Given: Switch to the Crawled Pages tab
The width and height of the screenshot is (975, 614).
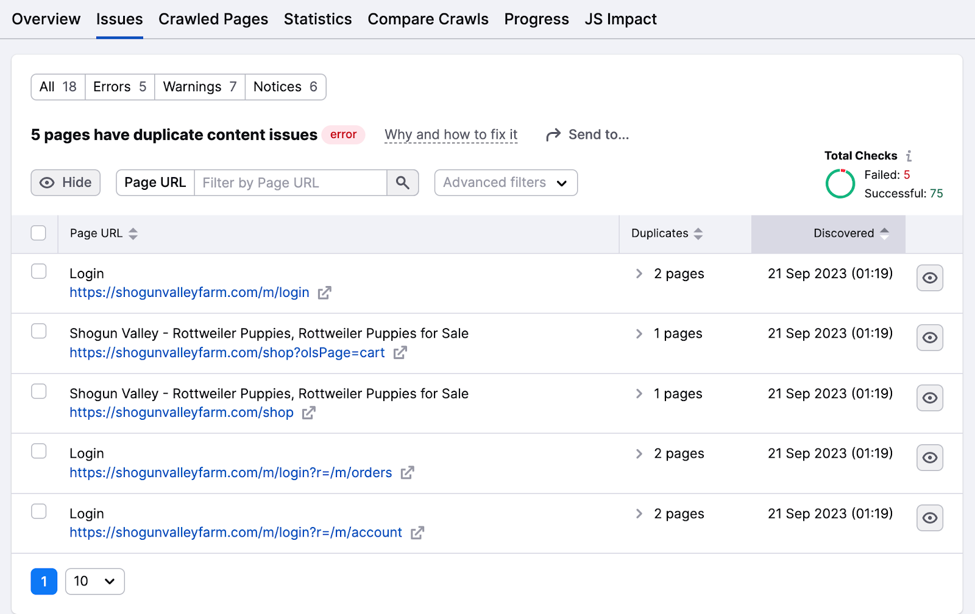Looking at the screenshot, I should click(x=213, y=19).
